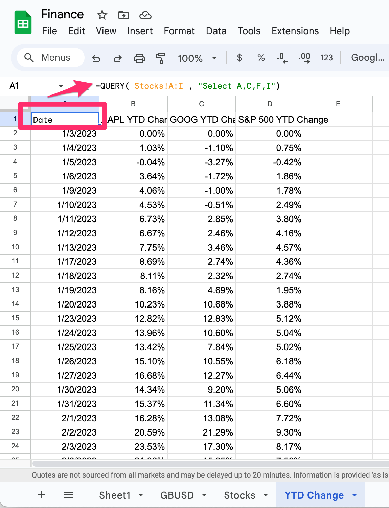Switch to the Stocks tab
Image resolution: width=389 pixels, height=508 pixels.
[239, 495]
